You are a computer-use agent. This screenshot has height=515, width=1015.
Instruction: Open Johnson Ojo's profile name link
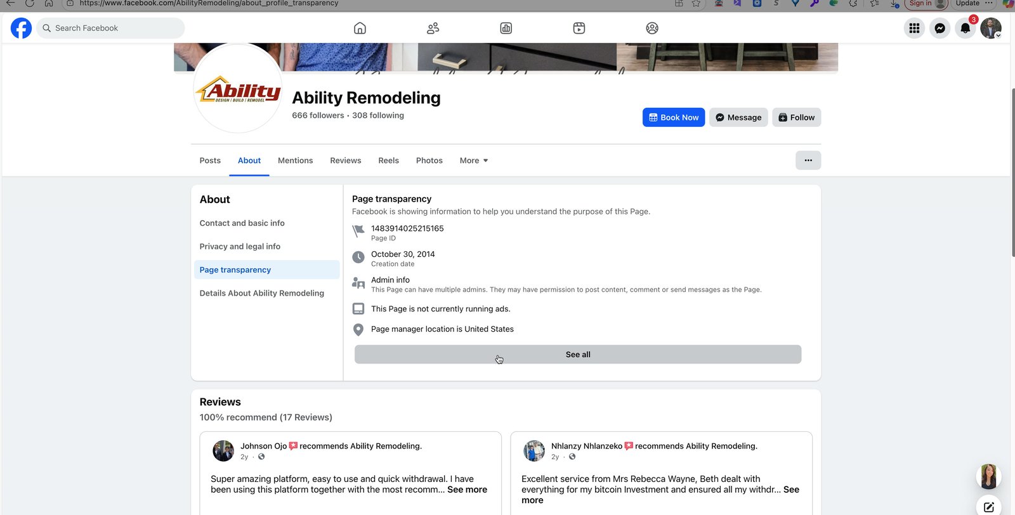pyautogui.click(x=263, y=446)
